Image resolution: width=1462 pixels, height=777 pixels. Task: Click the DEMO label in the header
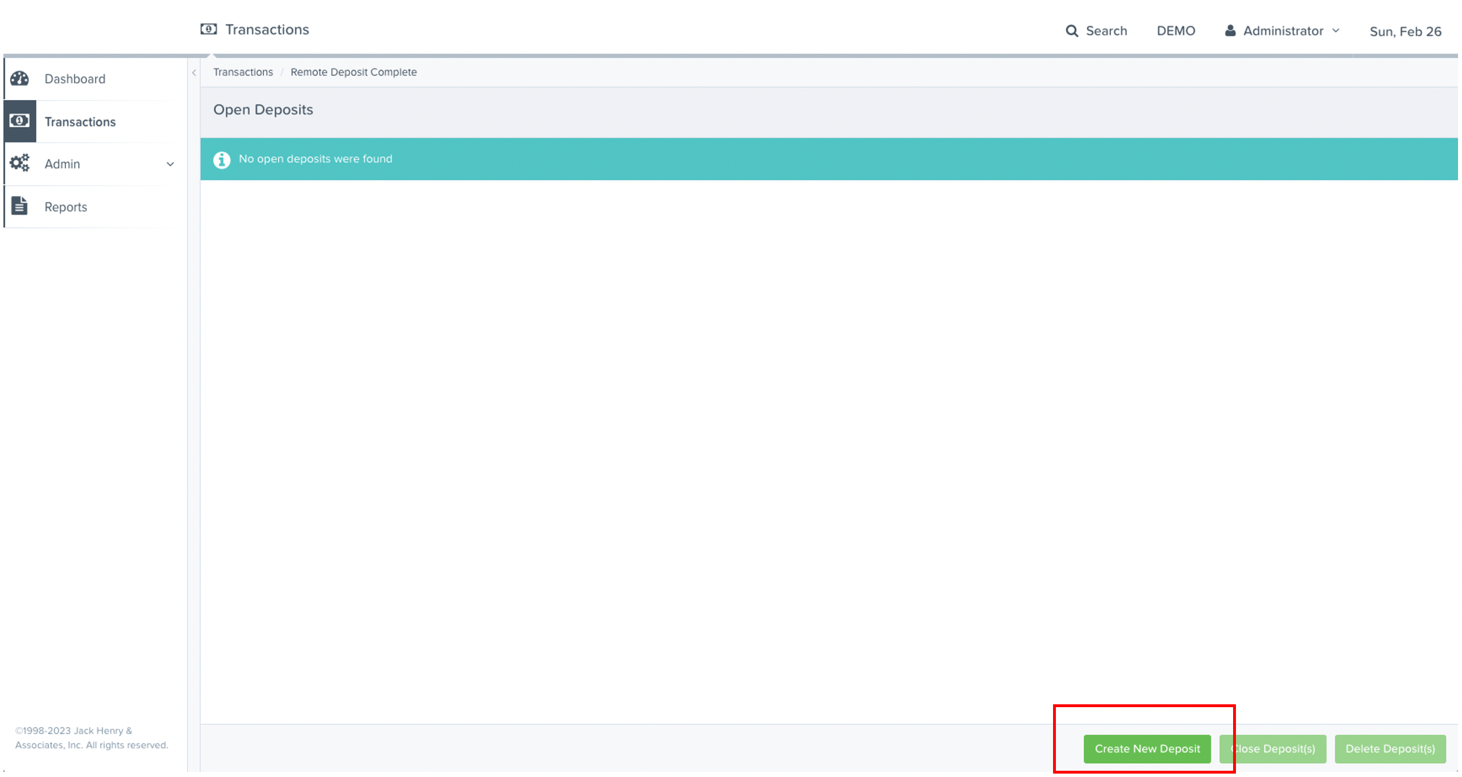pos(1176,31)
